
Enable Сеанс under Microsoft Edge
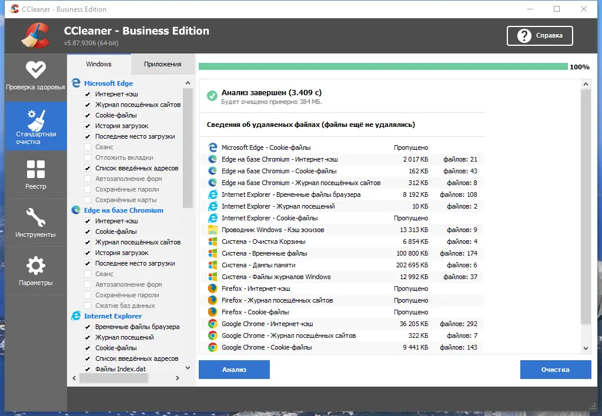[88, 147]
